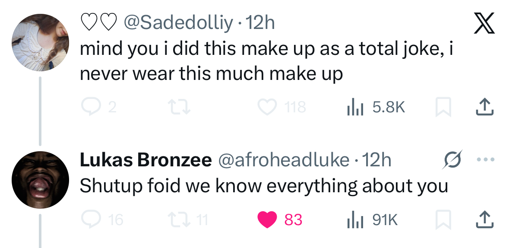Open the Lukas Bronzee display name
This screenshot has width=509, height=248.
(145, 160)
